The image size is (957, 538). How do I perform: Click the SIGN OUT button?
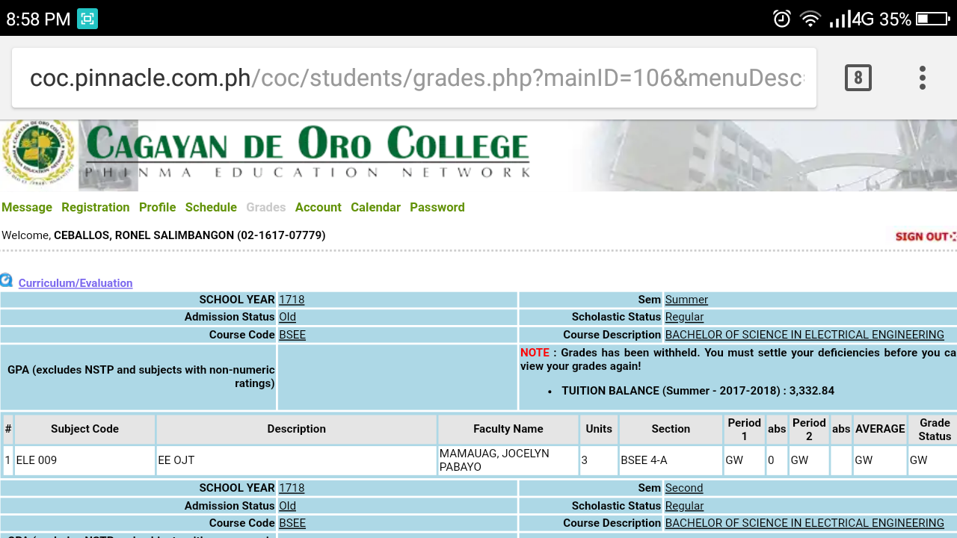pyautogui.click(x=926, y=236)
